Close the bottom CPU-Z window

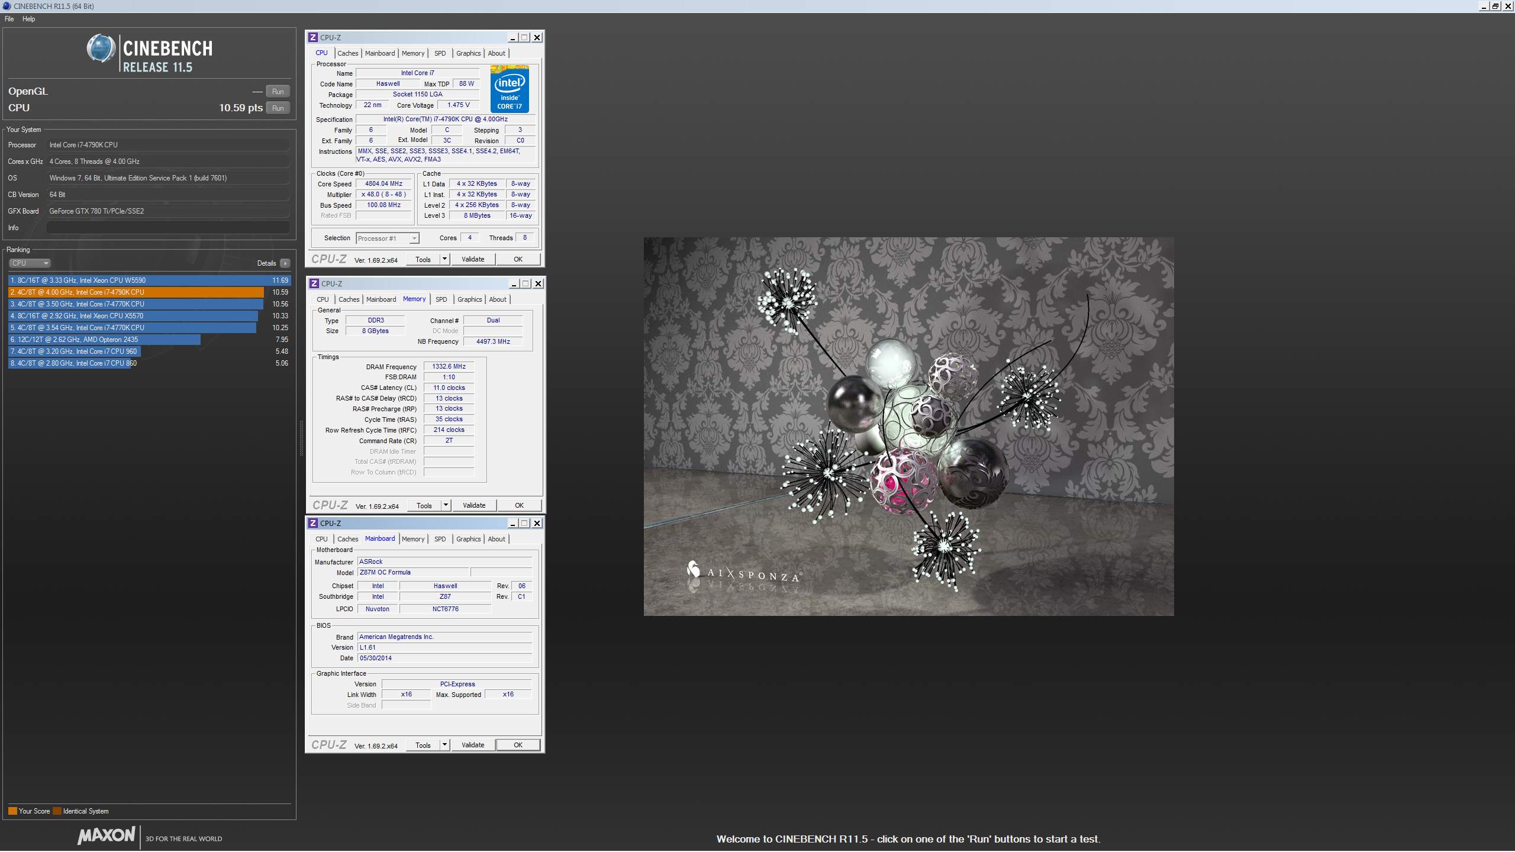(537, 523)
